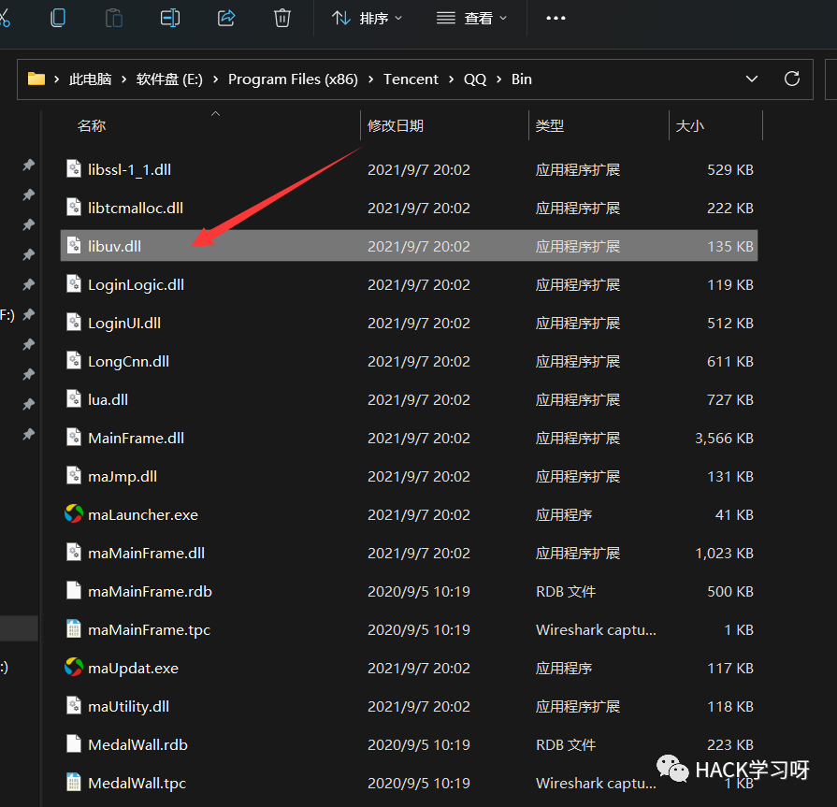The width and height of the screenshot is (837, 807).
Task: Click the maMainFrame.rdb blank file icon
Action: click(x=74, y=590)
